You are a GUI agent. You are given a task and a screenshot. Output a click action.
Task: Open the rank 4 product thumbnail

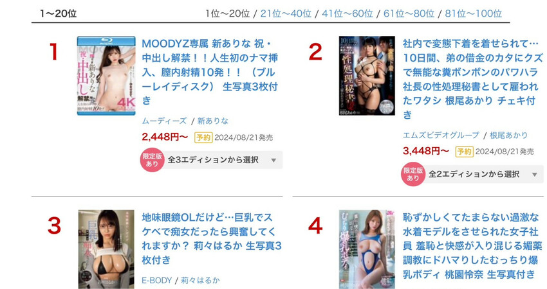tap(367, 249)
